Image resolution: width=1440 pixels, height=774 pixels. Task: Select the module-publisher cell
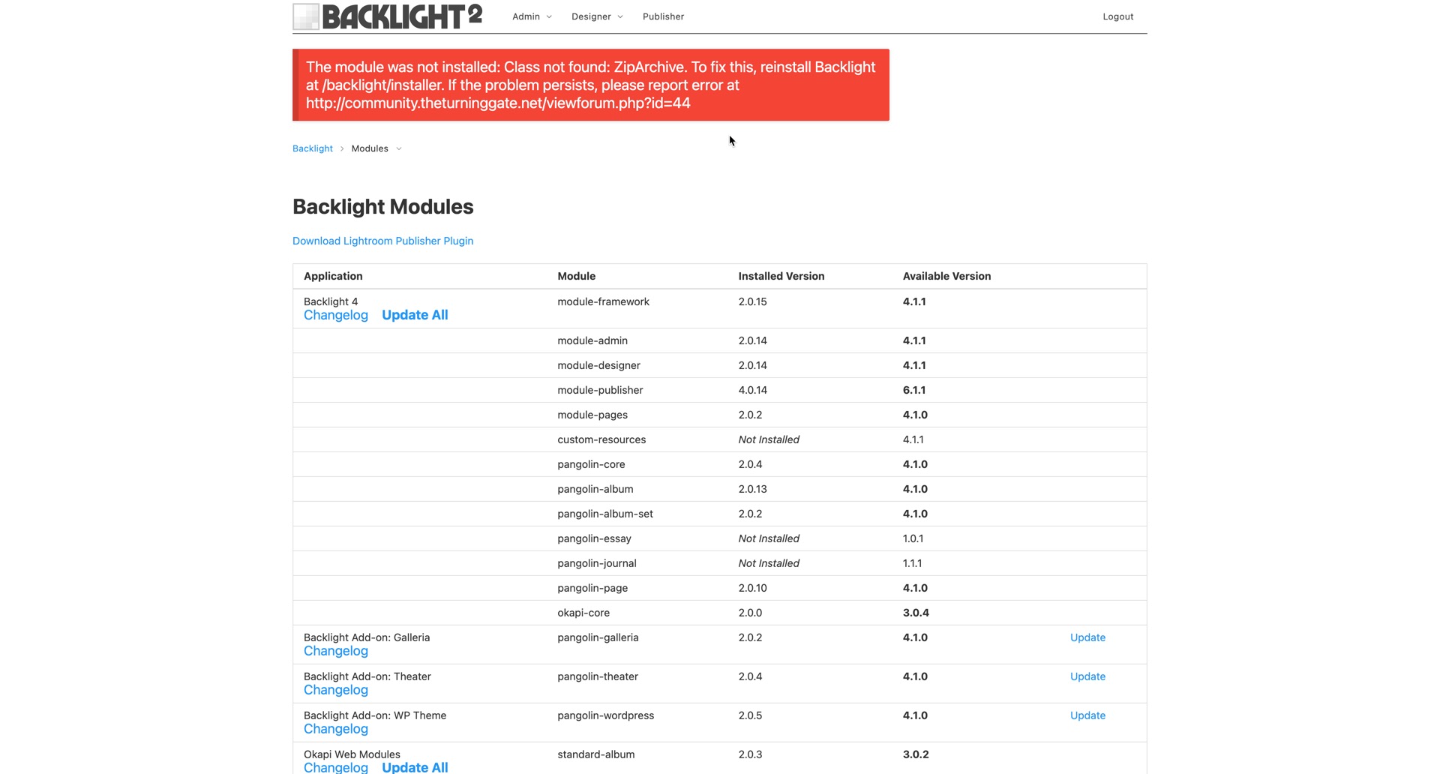coord(600,390)
